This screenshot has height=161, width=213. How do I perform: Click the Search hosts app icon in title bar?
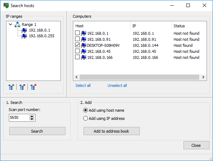(x=6, y=5)
